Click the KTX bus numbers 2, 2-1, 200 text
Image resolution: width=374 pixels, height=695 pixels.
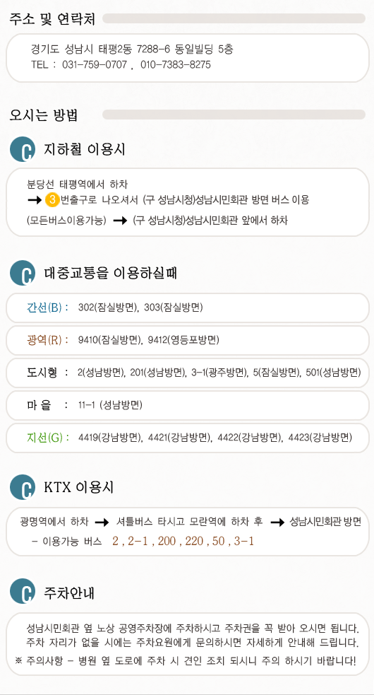tap(183, 541)
